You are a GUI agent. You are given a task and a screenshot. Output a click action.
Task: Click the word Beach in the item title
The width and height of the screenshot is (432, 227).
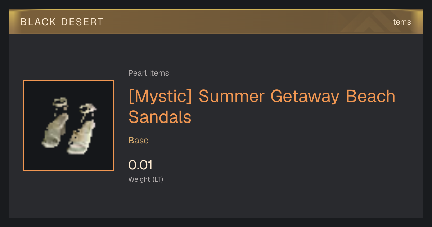click(x=370, y=97)
